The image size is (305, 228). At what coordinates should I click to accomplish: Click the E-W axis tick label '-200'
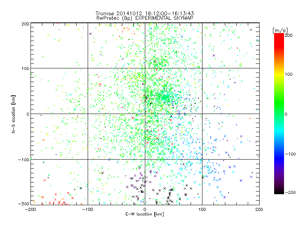pos(30,209)
